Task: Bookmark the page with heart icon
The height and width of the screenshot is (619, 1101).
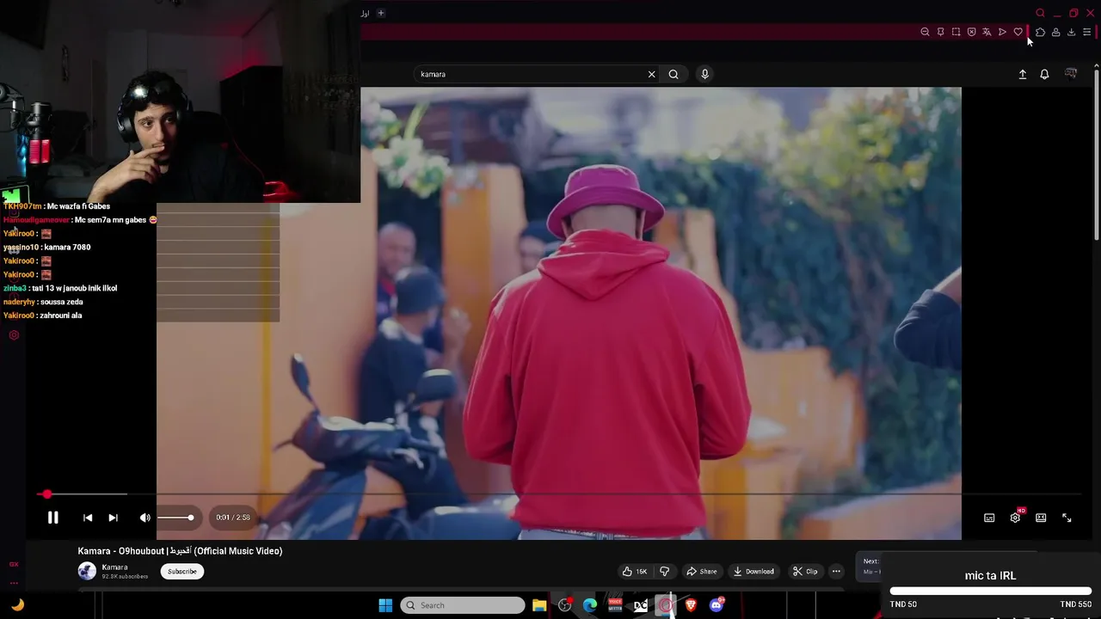Action: [x=1018, y=32]
